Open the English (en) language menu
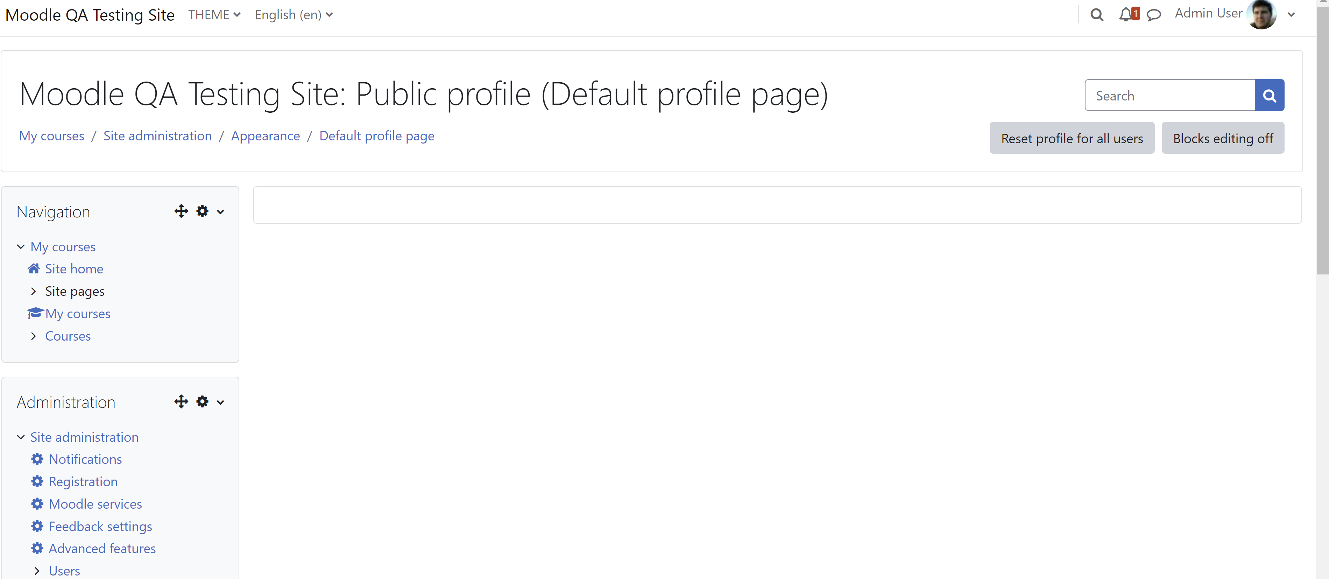Image resolution: width=1329 pixels, height=579 pixels. (294, 14)
